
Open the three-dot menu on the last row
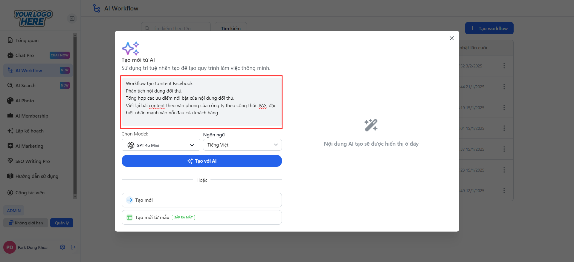[x=504, y=191]
